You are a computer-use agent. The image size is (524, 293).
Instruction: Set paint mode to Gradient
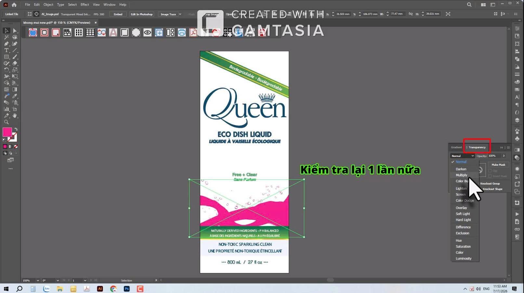(10, 146)
